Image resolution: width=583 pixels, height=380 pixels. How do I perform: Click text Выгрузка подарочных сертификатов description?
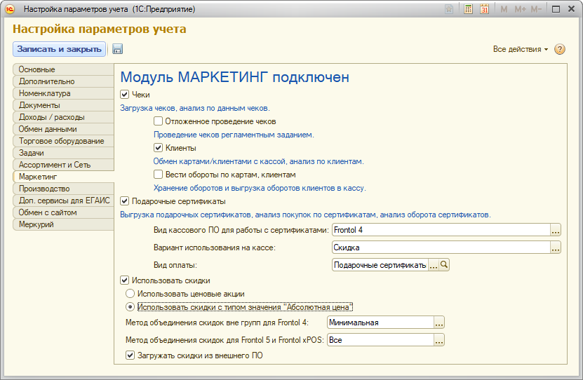[305, 215]
